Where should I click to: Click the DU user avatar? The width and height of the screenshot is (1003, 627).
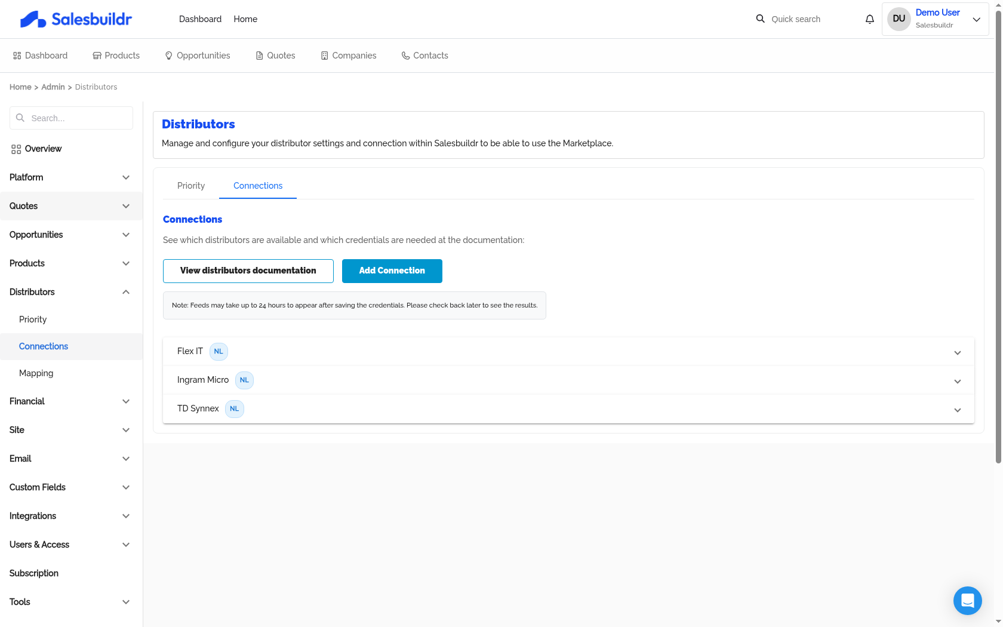pos(899,19)
